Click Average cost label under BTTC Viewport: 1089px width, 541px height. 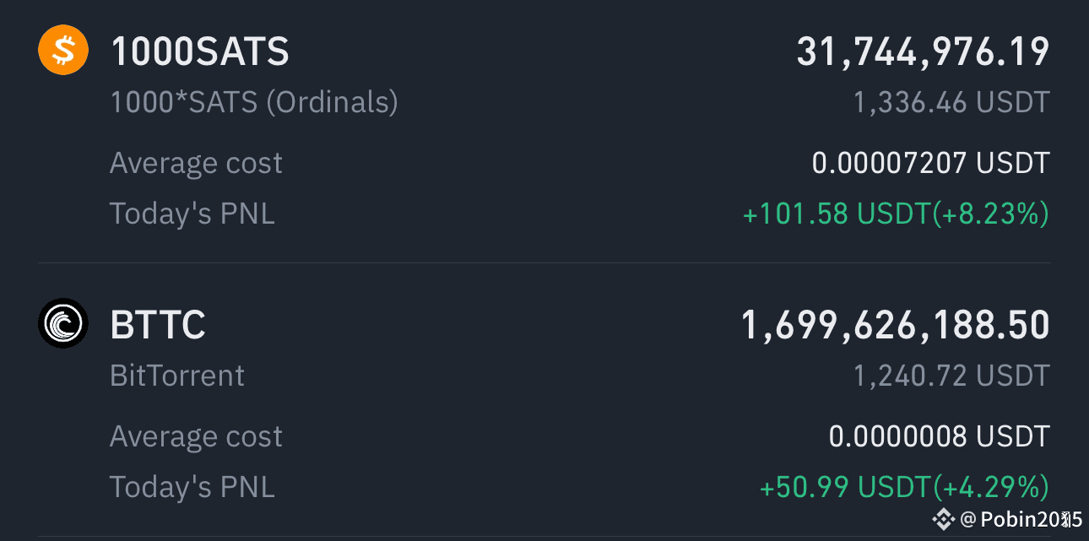[x=196, y=436]
